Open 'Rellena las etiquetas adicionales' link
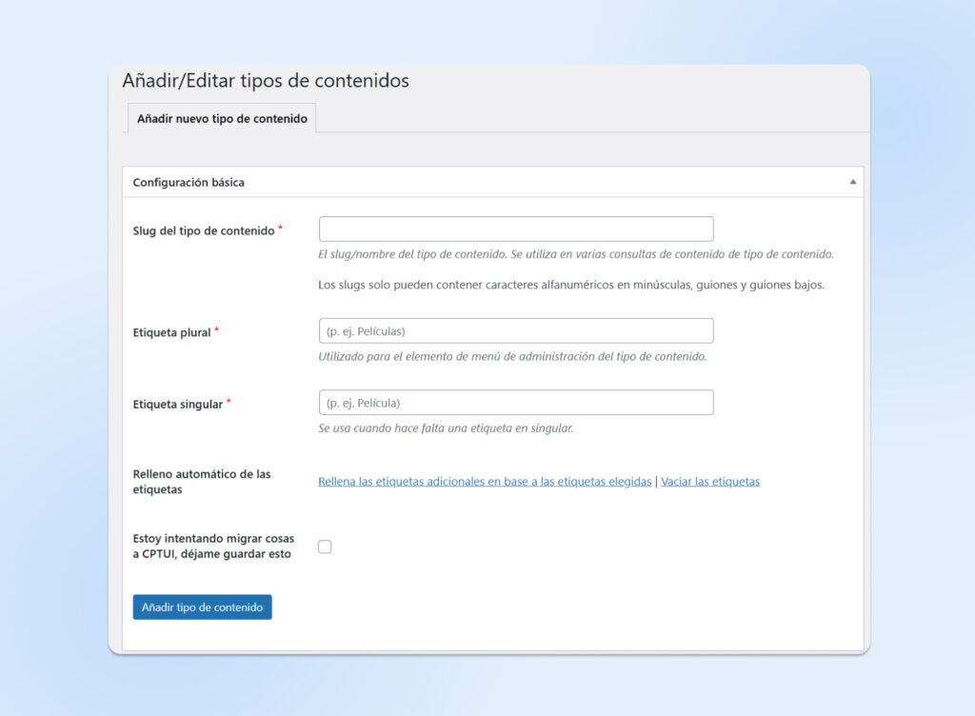975x716 pixels. (485, 482)
